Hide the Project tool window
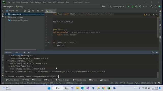The height and width of the screenshot is (91, 163). [x=42, y=11]
